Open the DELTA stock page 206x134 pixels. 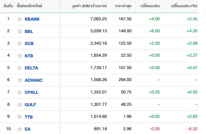pos(31,68)
